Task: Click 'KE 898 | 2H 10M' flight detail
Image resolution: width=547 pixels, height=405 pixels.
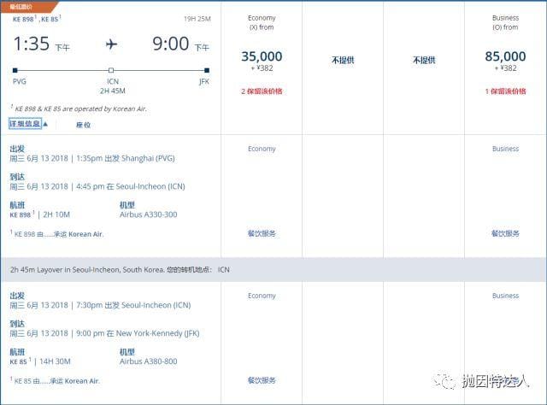Action: pyautogui.click(x=40, y=214)
